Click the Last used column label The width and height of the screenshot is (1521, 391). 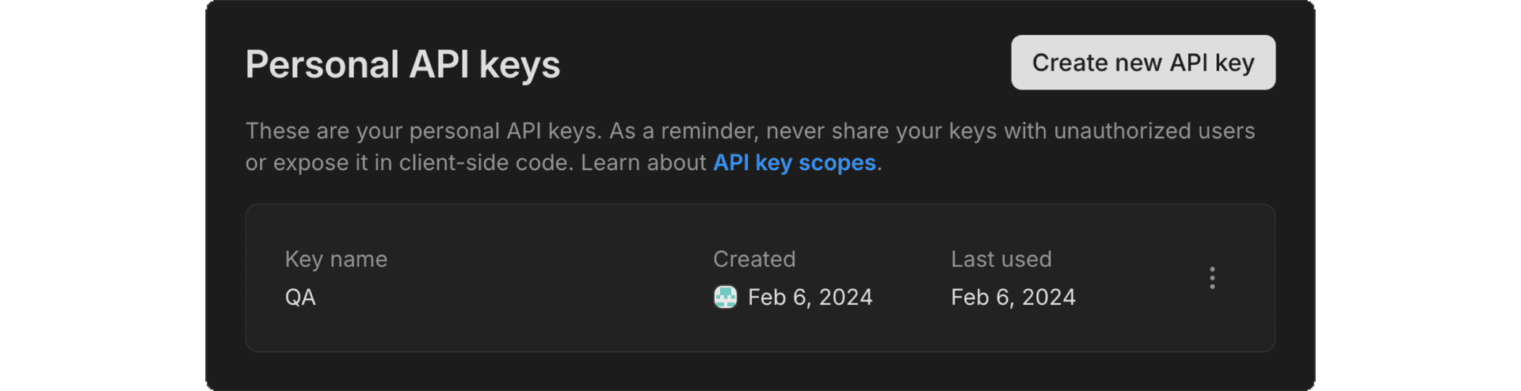click(1001, 260)
